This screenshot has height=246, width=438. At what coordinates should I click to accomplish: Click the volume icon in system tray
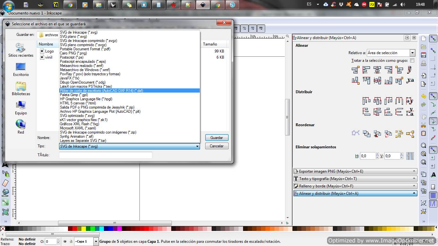click(403, 4)
